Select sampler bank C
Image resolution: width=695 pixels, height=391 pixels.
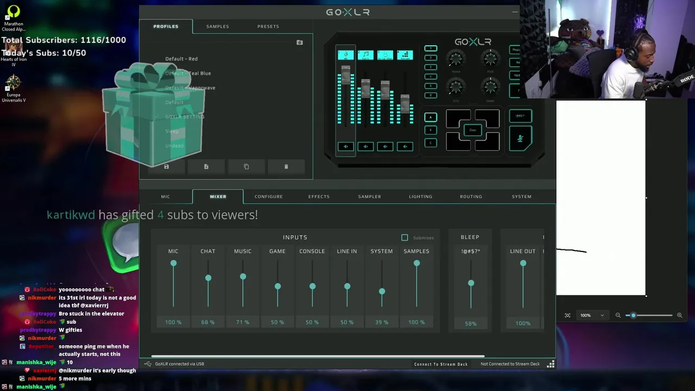(x=431, y=143)
